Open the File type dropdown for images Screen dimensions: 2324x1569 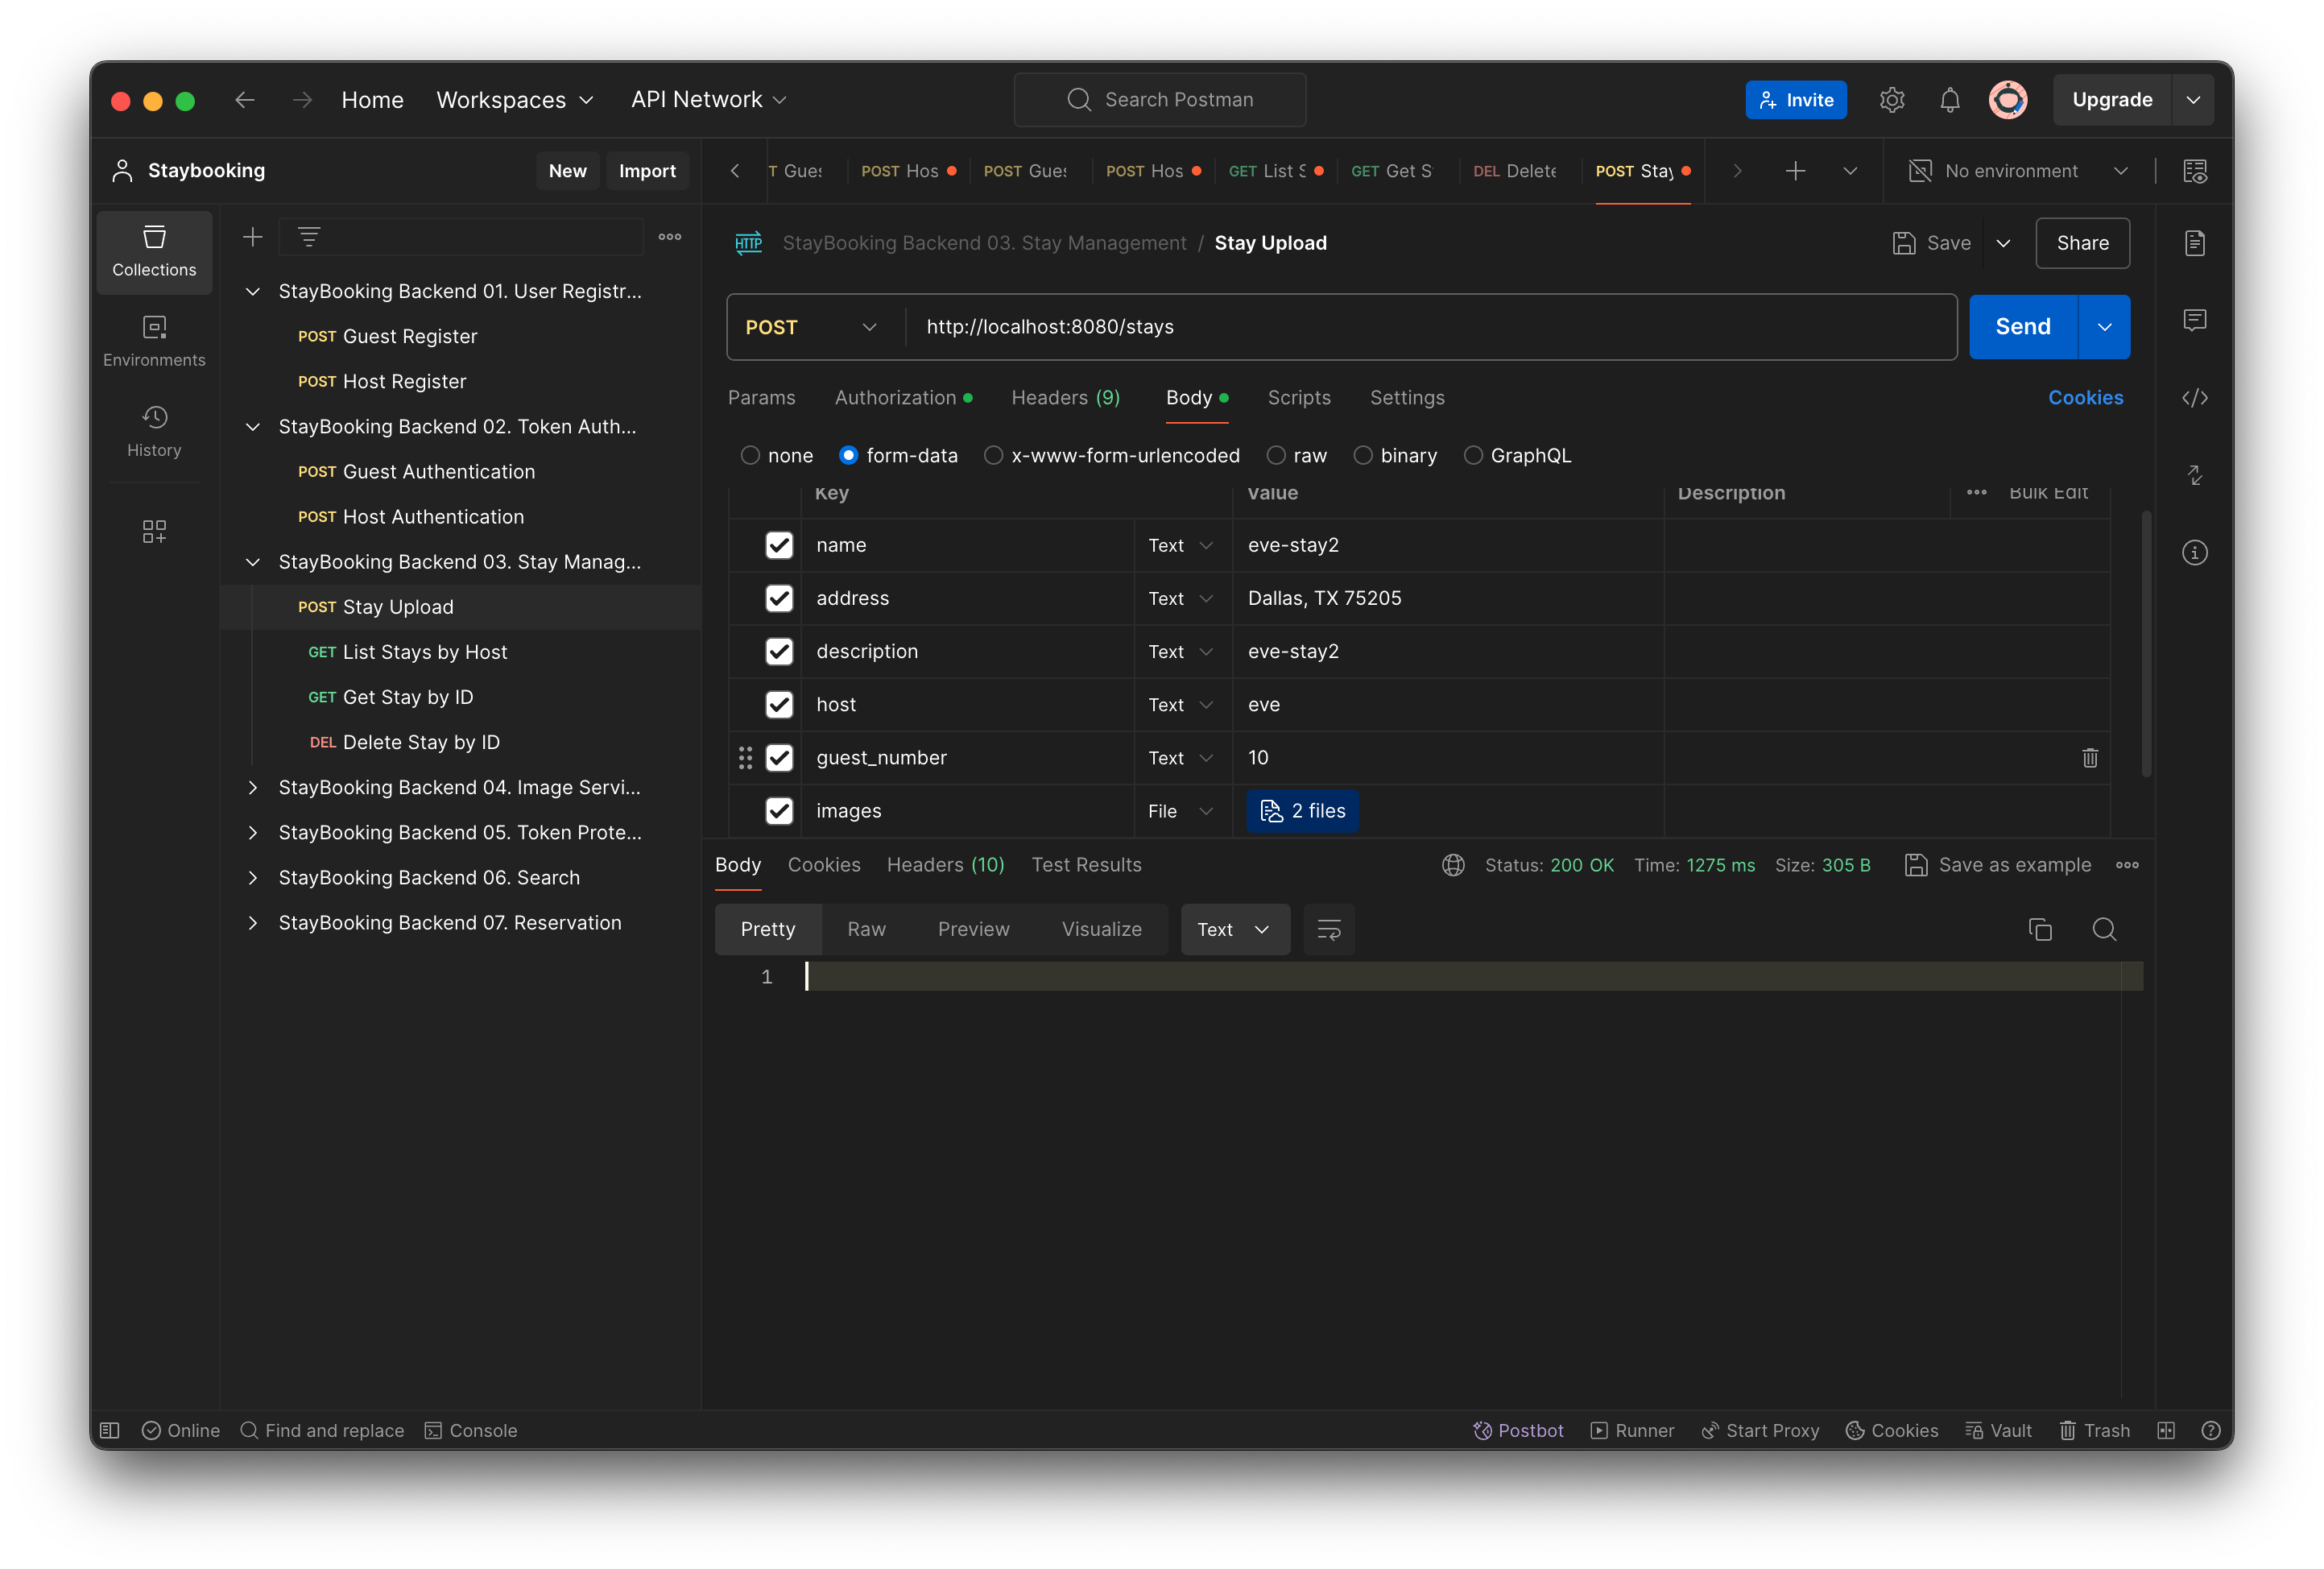(x=1180, y=811)
